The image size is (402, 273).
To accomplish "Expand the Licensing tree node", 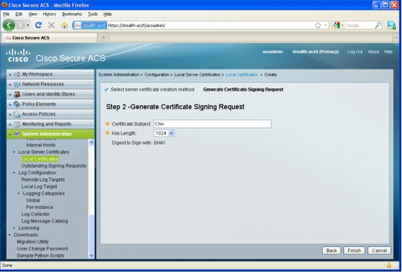I will 14,228.
